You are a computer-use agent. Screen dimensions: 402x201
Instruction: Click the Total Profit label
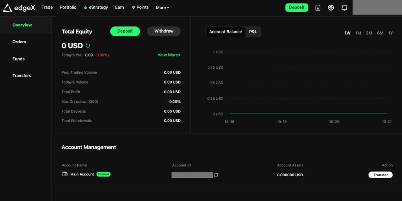pos(71,92)
